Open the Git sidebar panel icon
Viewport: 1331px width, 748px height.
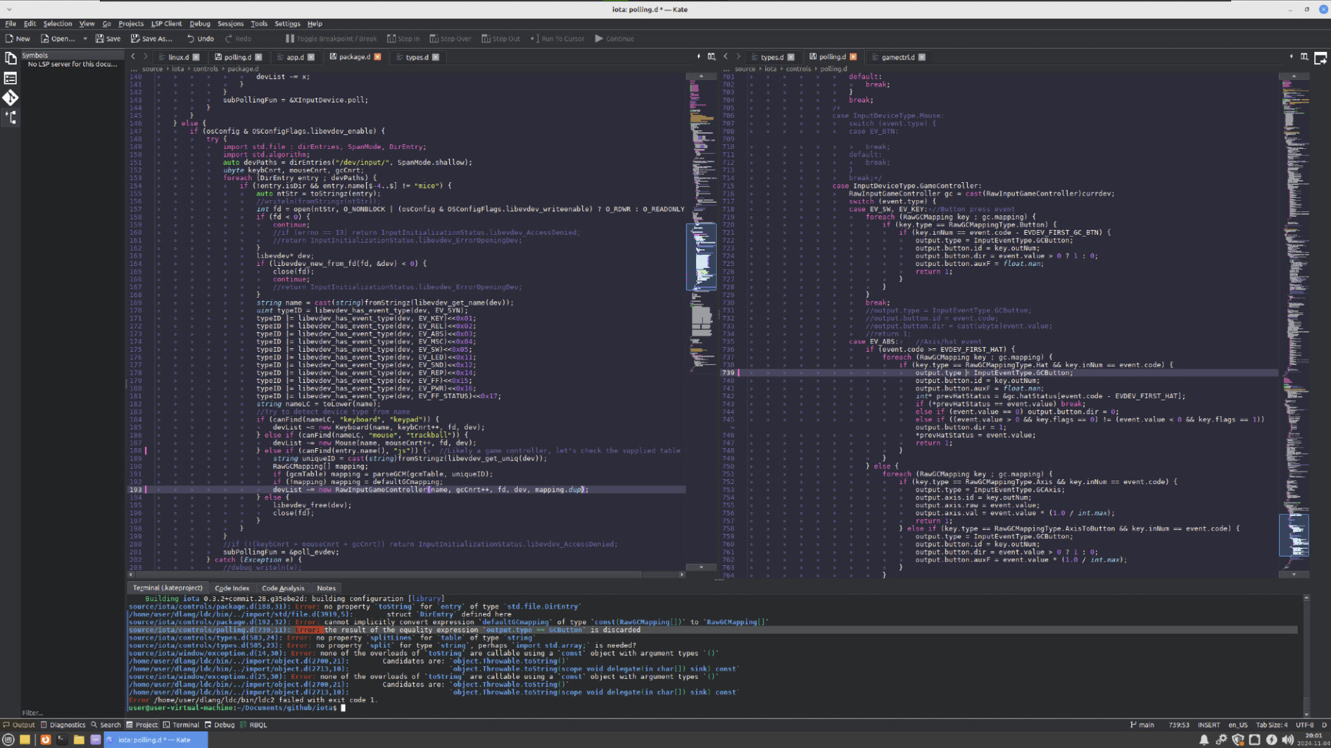(10, 98)
